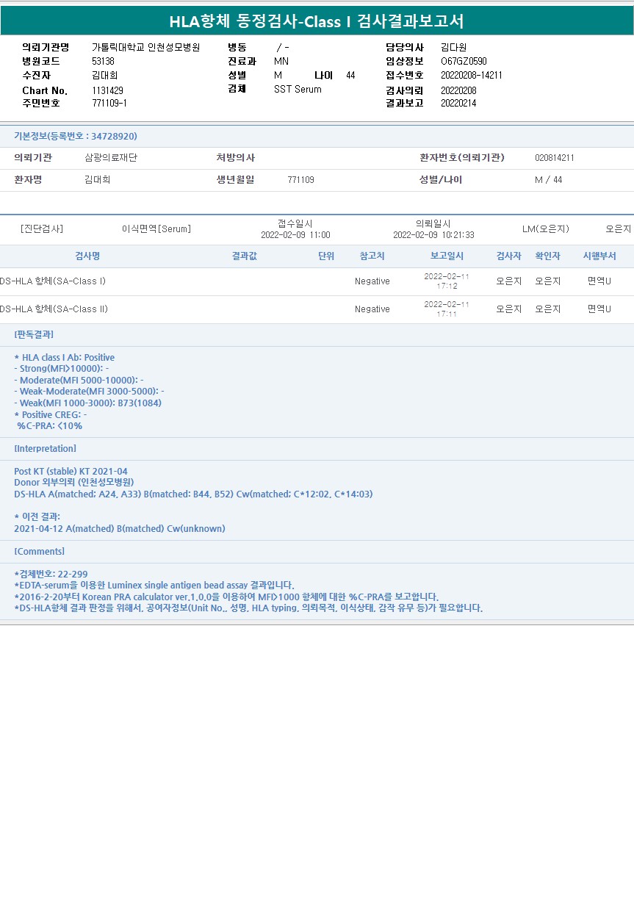Click the 결과값 column header

tap(245, 256)
